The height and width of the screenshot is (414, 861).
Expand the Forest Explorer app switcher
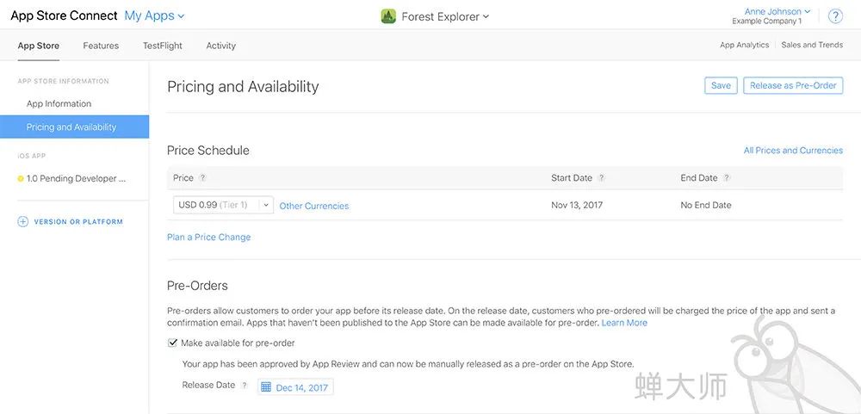pyautogui.click(x=445, y=16)
